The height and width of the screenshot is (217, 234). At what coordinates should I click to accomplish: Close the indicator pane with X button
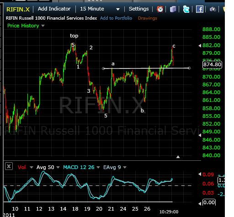pyautogui.click(x=9, y=166)
